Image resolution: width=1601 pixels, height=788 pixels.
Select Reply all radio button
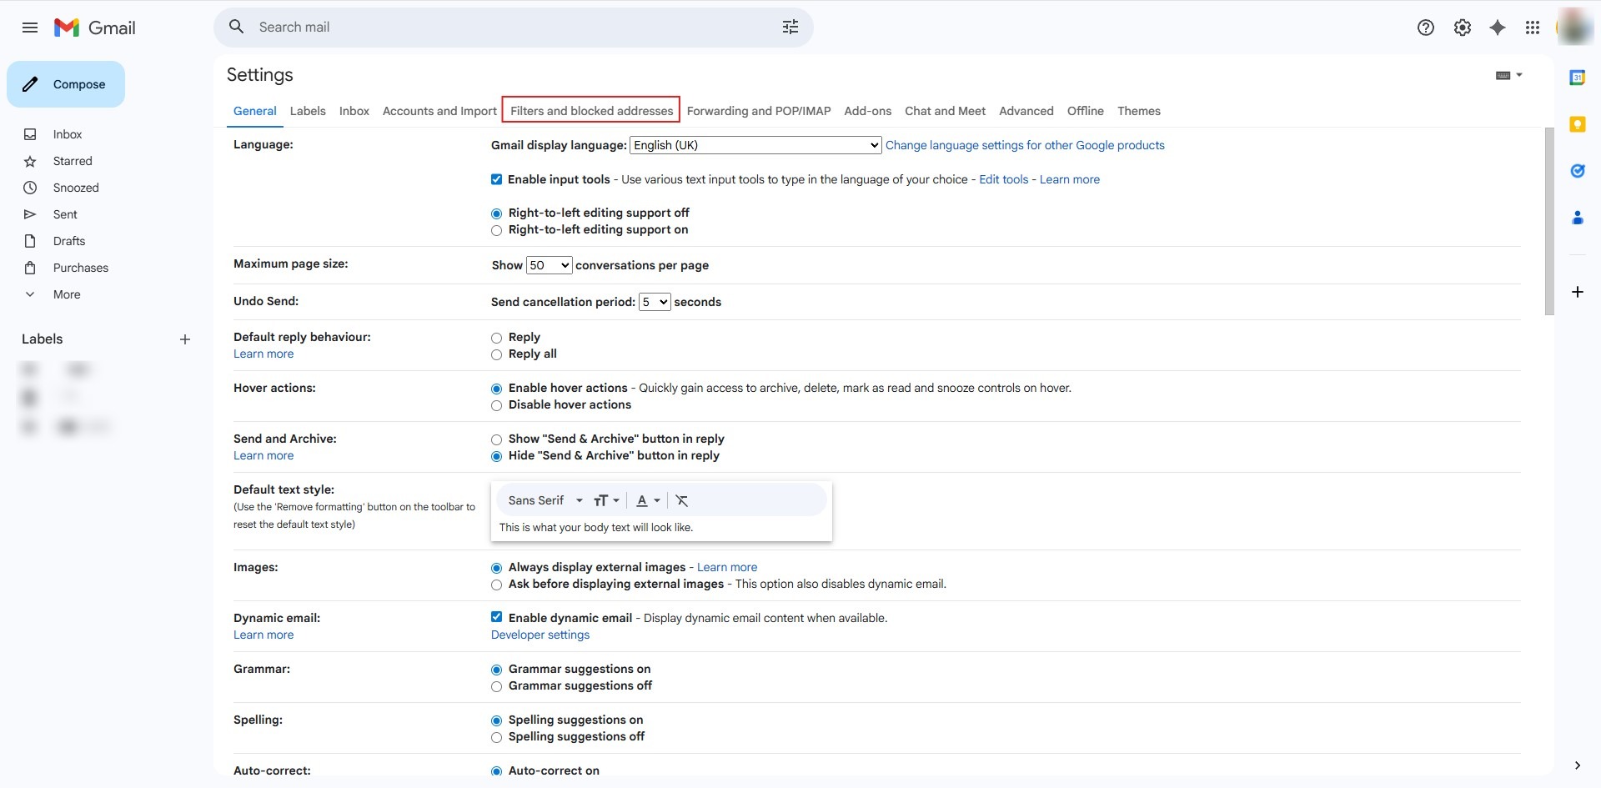click(497, 354)
